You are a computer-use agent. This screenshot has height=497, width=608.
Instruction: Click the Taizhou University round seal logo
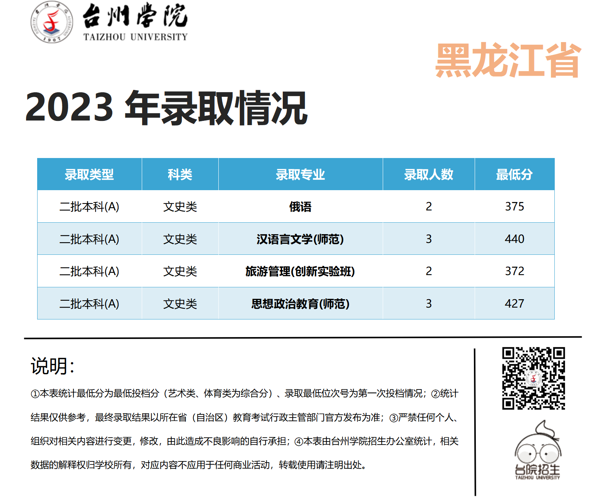(x=52, y=22)
